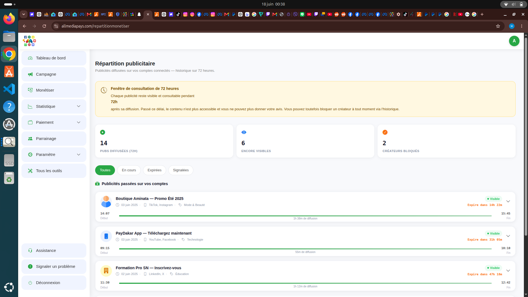Click the Campagne megaphone icon

30,74
